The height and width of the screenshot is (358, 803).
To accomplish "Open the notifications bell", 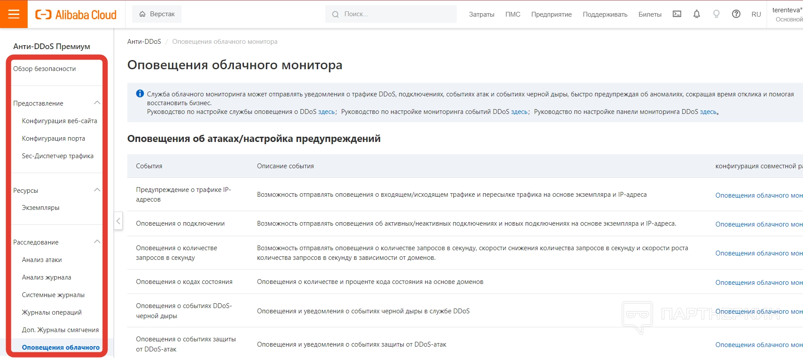I will click(x=696, y=14).
